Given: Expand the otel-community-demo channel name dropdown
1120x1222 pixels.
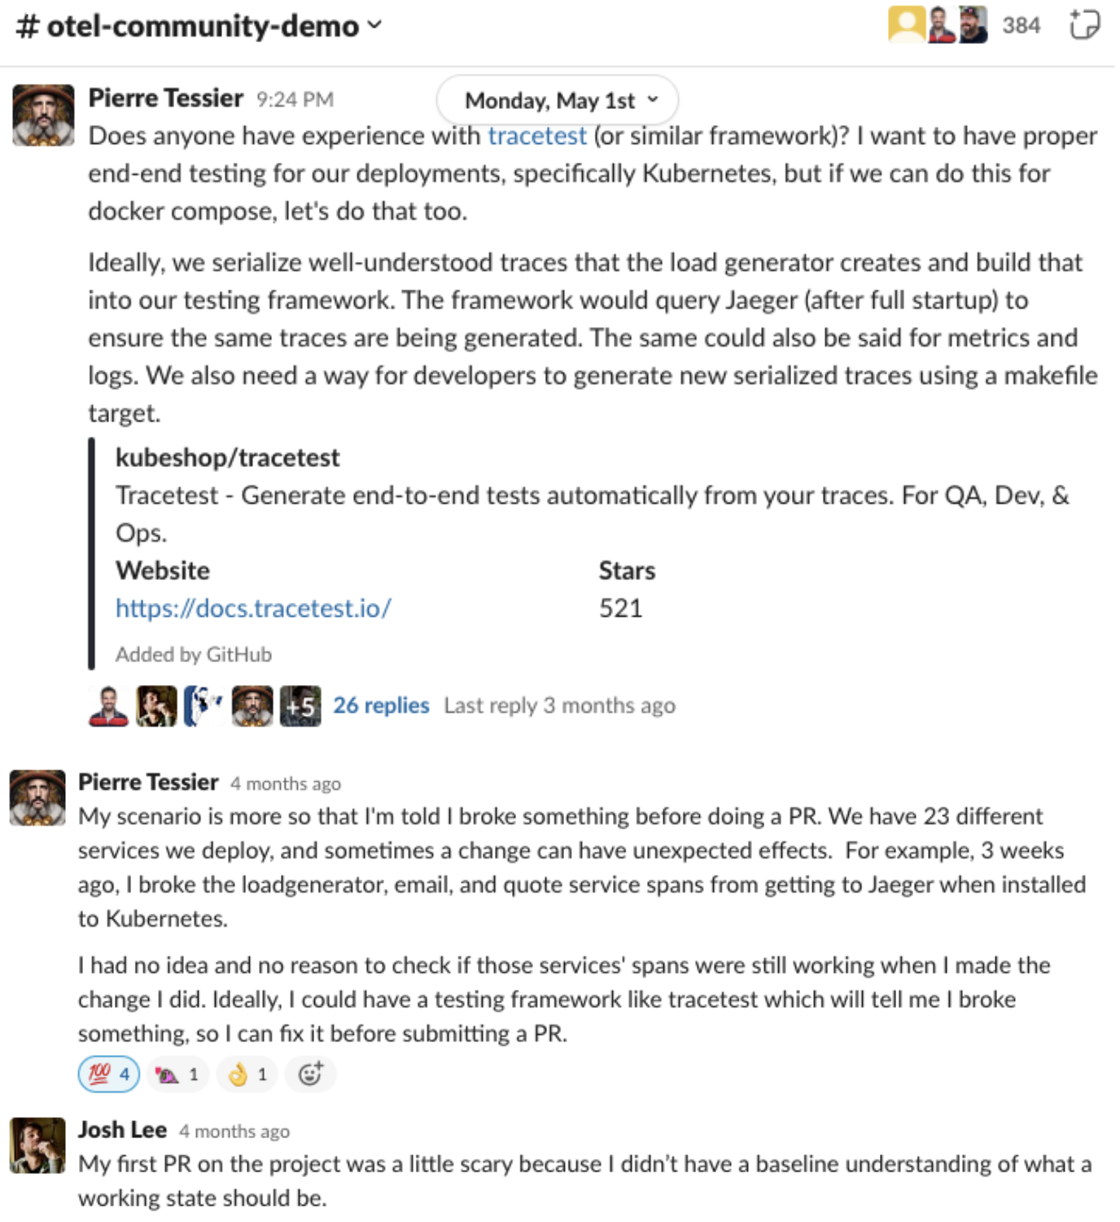Looking at the screenshot, I should pyautogui.click(x=199, y=26).
